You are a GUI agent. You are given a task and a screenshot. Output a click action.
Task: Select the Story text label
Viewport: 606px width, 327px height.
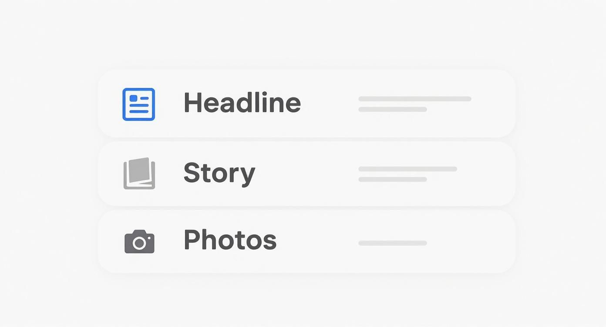(219, 173)
